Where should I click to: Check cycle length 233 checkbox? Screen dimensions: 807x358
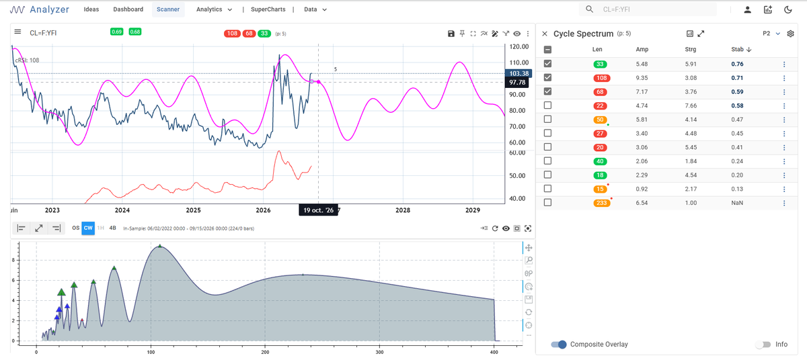click(547, 202)
